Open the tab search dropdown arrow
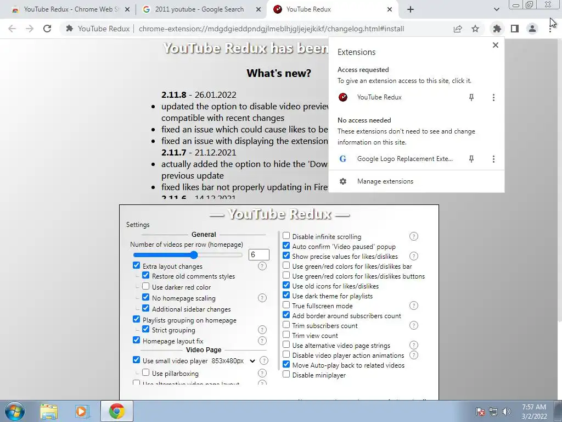This screenshot has width=562, height=422. (x=496, y=9)
